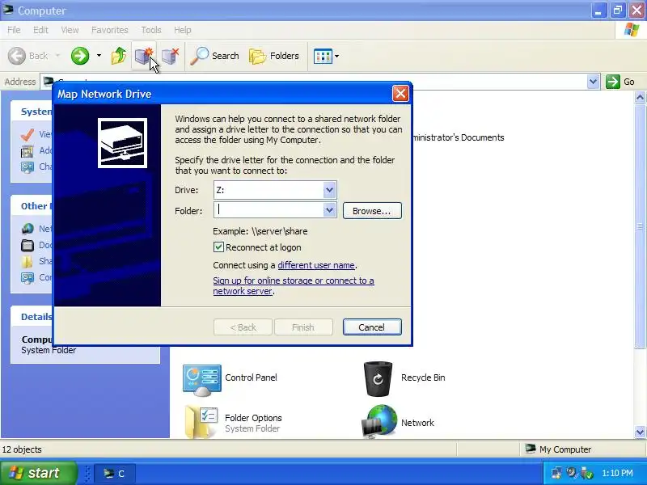Go up one folder level
647x485 pixels.
[119, 56]
